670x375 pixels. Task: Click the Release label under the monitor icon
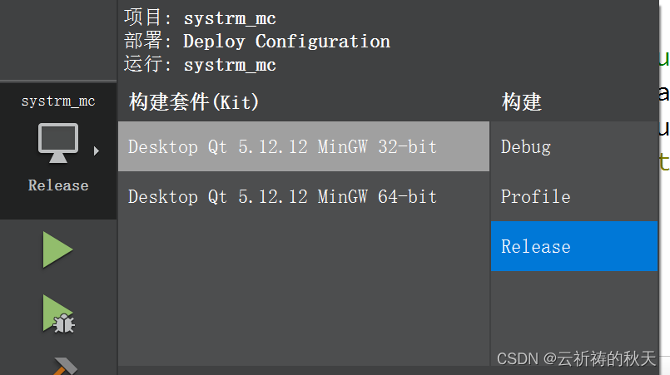point(58,185)
